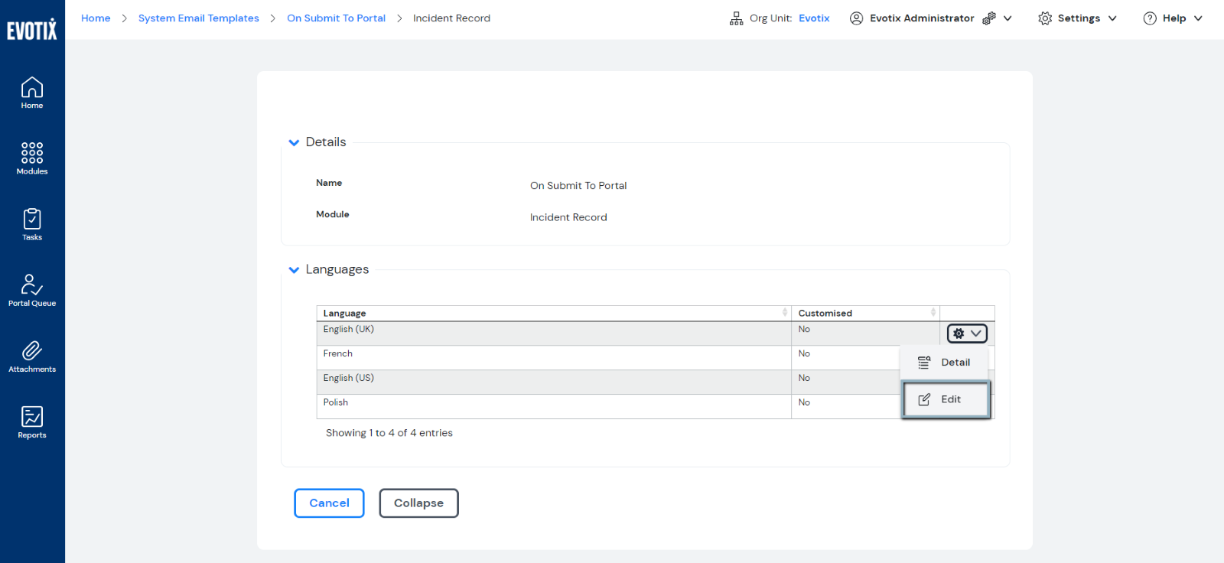Open Reports from the sidebar
This screenshot has height=563, width=1224.
[x=32, y=422]
